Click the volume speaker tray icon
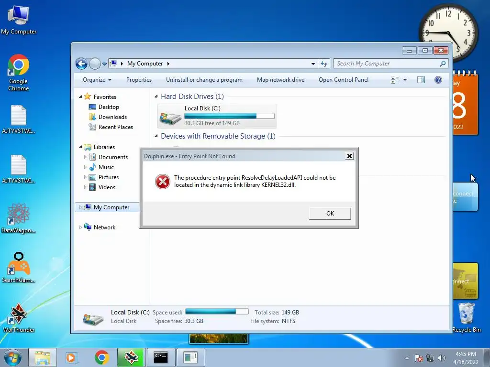 441,358
